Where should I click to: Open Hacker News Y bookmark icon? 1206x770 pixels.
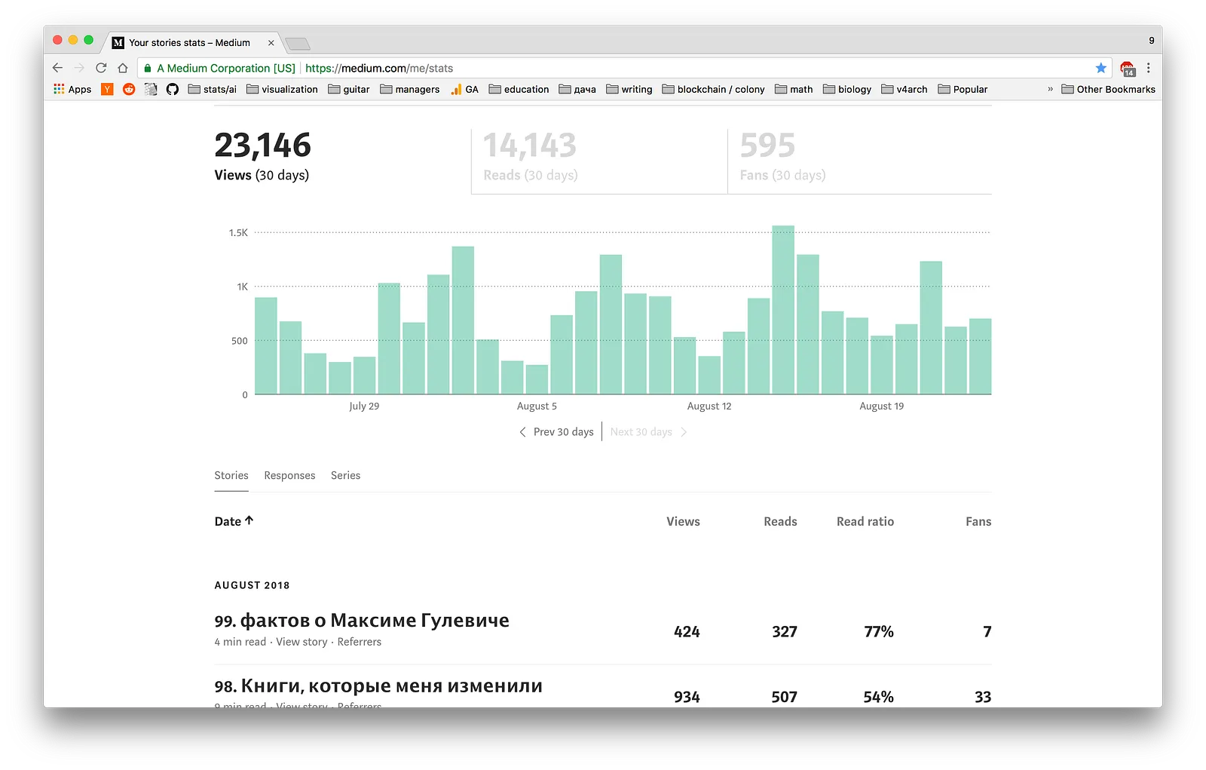point(107,89)
